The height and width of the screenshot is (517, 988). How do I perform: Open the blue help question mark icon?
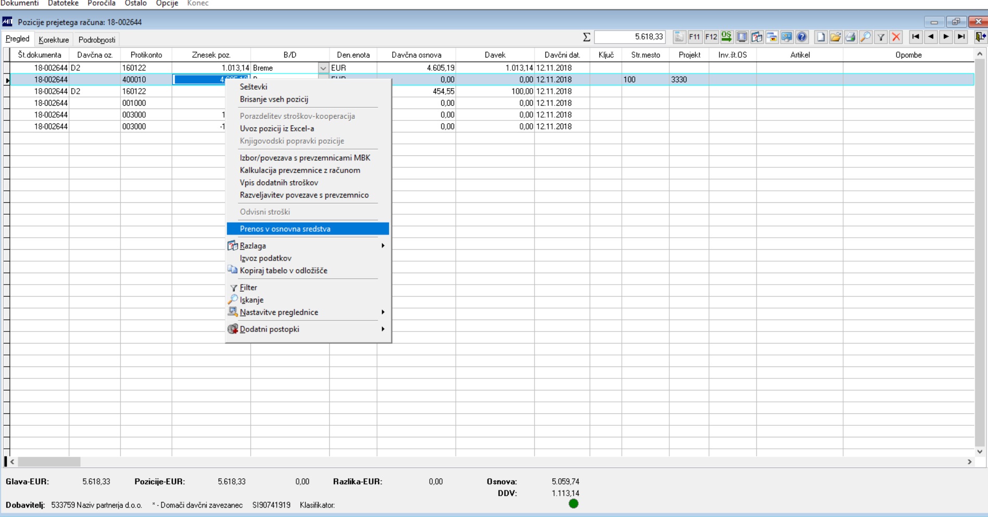[x=802, y=37]
